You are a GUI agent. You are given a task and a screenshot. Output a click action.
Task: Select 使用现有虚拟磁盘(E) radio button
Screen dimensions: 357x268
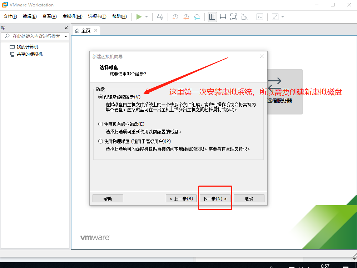100,124
